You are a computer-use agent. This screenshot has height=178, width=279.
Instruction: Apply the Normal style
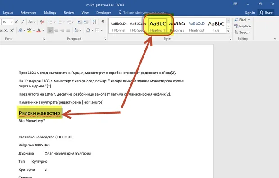(x=118, y=27)
